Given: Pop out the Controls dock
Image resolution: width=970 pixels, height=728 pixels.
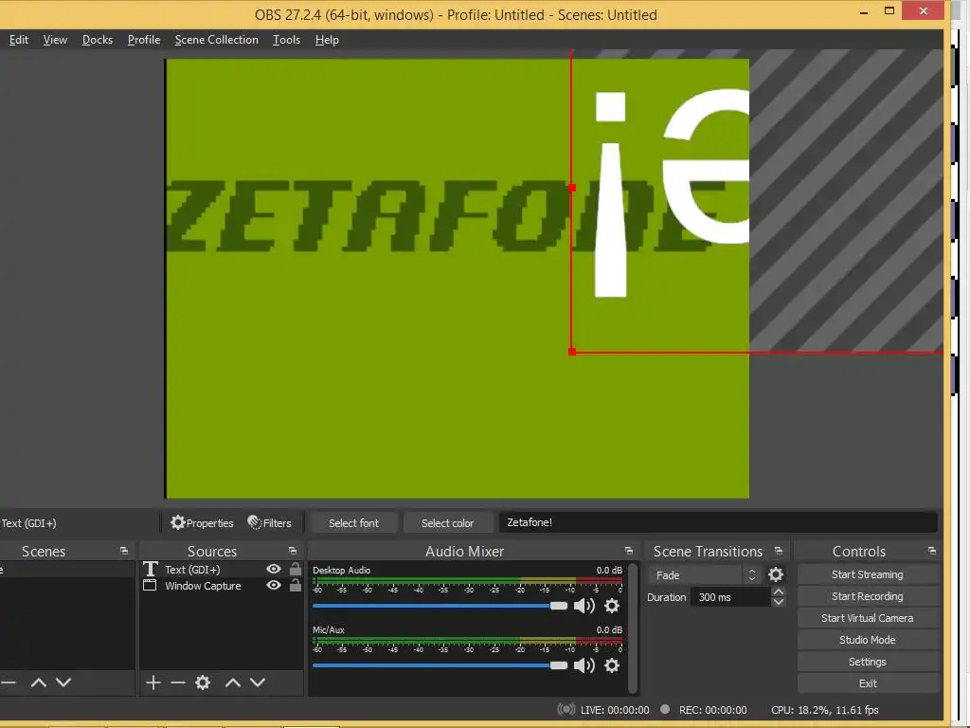Looking at the screenshot, I should point(932,551).
